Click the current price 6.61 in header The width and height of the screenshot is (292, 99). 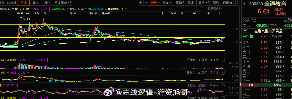[x=264, y=11]
